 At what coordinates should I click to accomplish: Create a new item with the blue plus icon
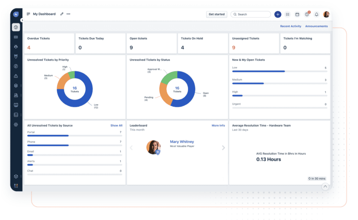(x=278, y=14)
